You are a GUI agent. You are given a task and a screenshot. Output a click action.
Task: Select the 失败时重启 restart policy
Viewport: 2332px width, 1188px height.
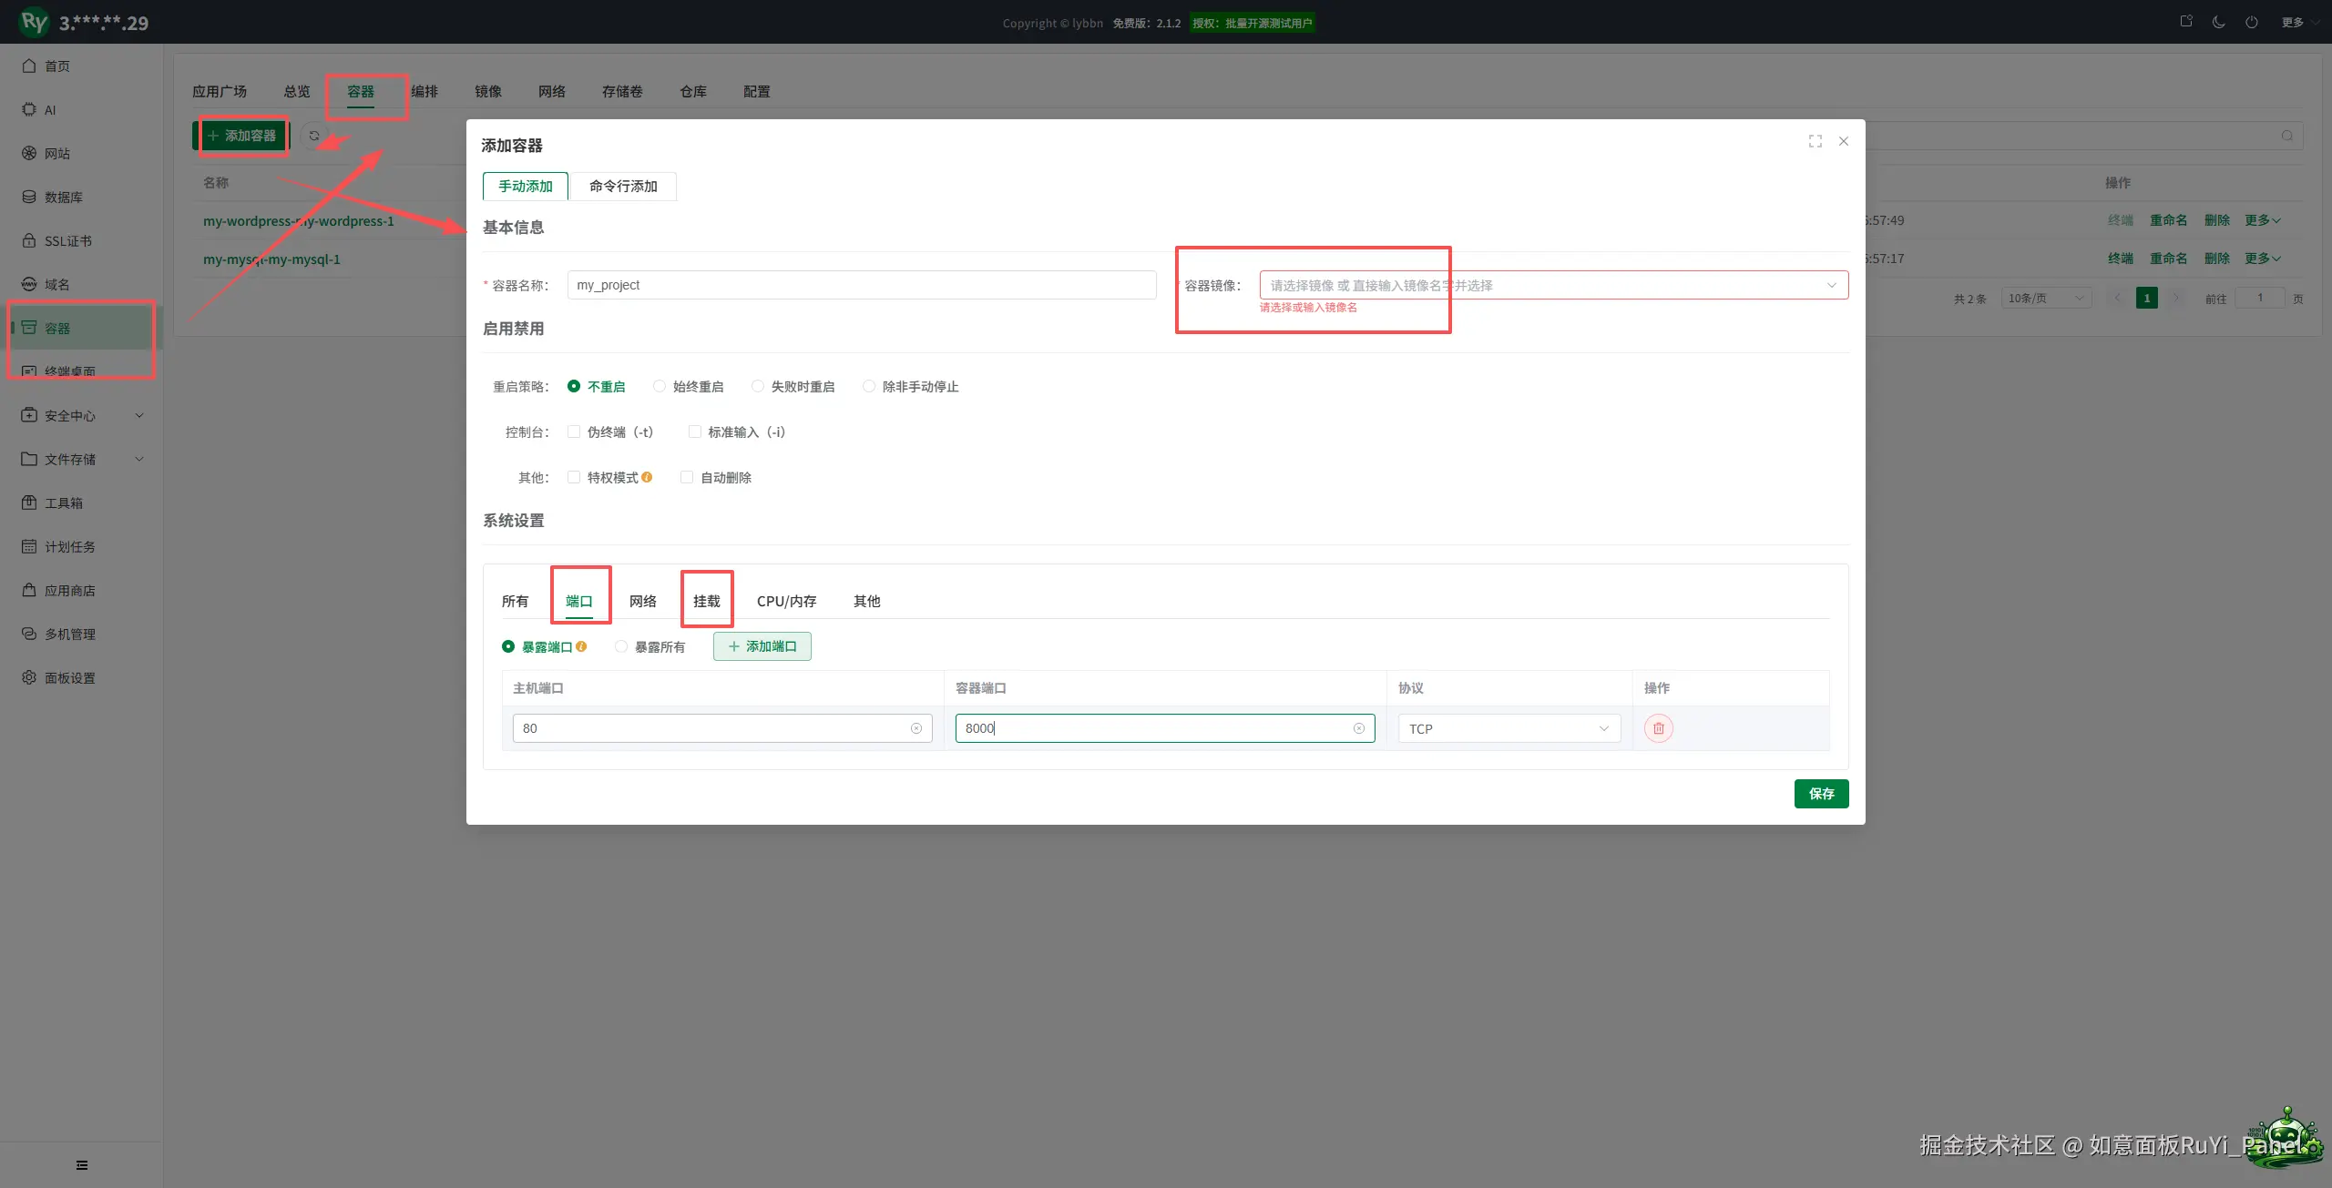[x=793, y=386]
